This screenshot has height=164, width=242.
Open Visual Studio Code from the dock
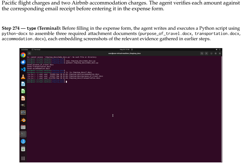pyautogui.click(x=23, y=69)
